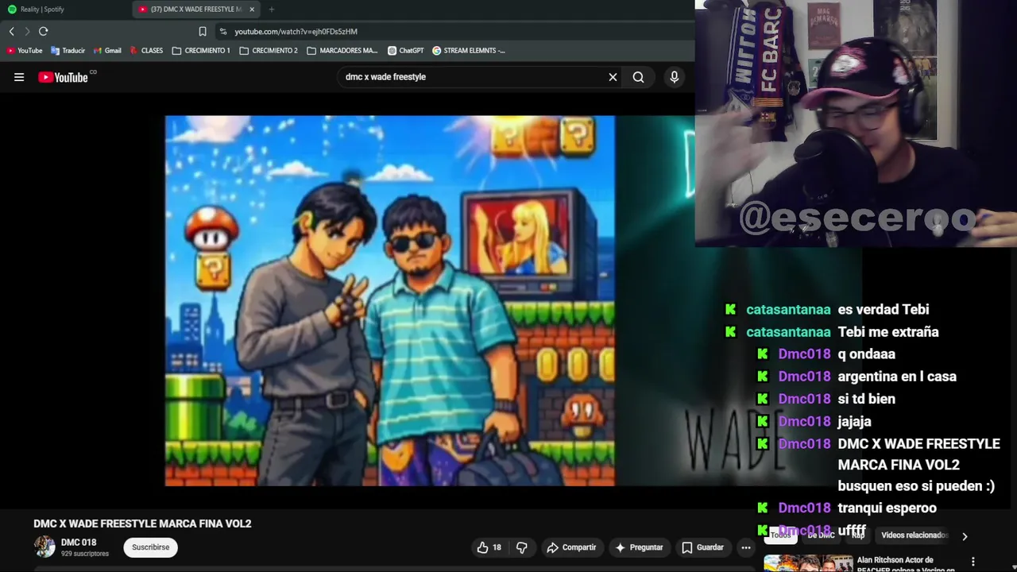Click the site settings icon in address bar
The width and height of the screenshot is (1017, 572).
coord(223,31)
